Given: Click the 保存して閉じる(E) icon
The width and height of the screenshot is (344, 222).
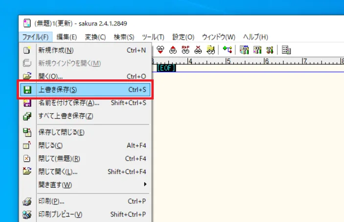Looking at the screenshot, I should [27, 132].
